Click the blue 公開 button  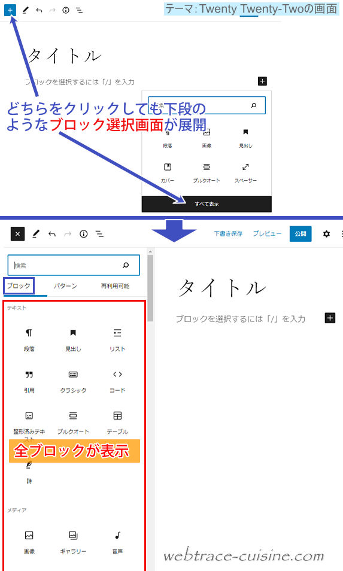click(300, 234)
